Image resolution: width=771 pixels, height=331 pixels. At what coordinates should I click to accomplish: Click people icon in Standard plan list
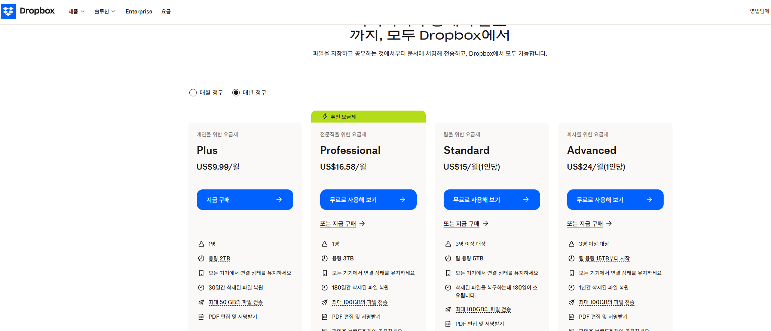448,244
